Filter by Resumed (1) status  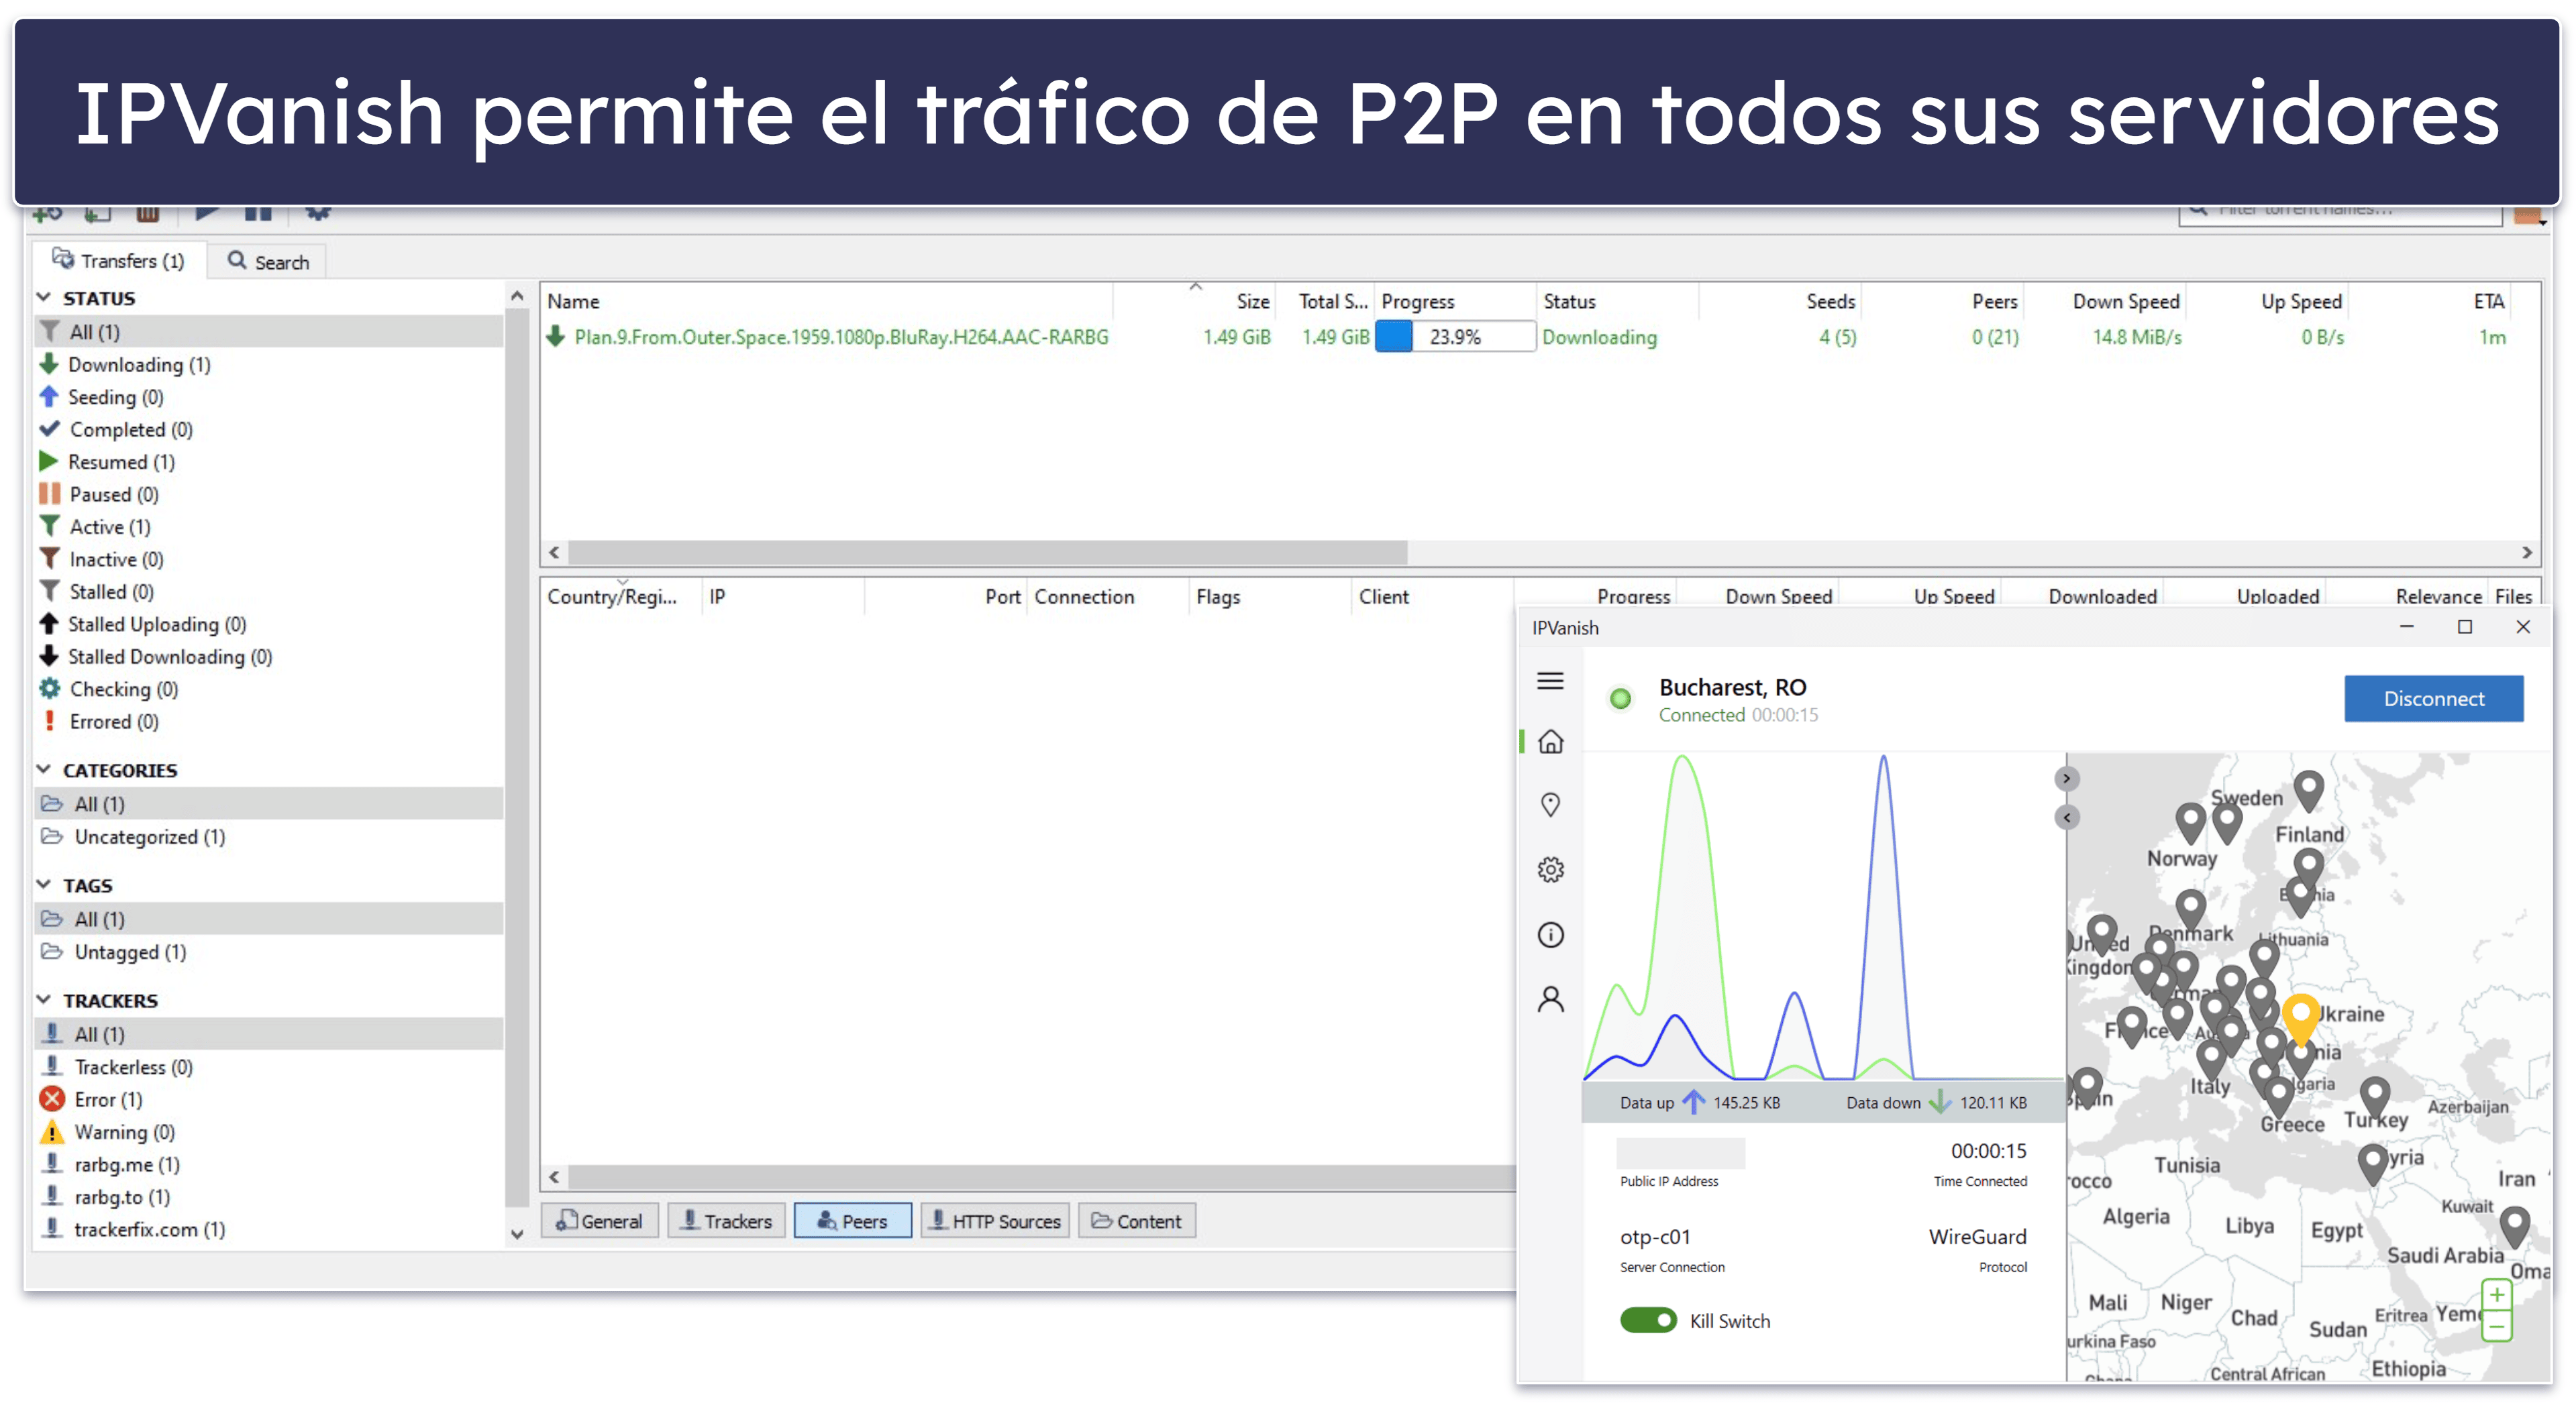click(268, 461)
